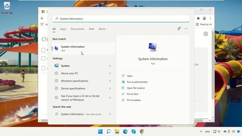This screenshot has width=242, height=136.
Task: Click the search text field
Action: (x=121, y=19)
